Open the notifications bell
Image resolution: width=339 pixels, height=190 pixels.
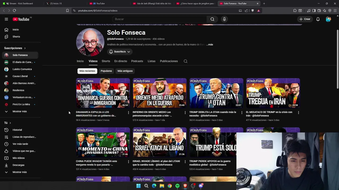318,19
